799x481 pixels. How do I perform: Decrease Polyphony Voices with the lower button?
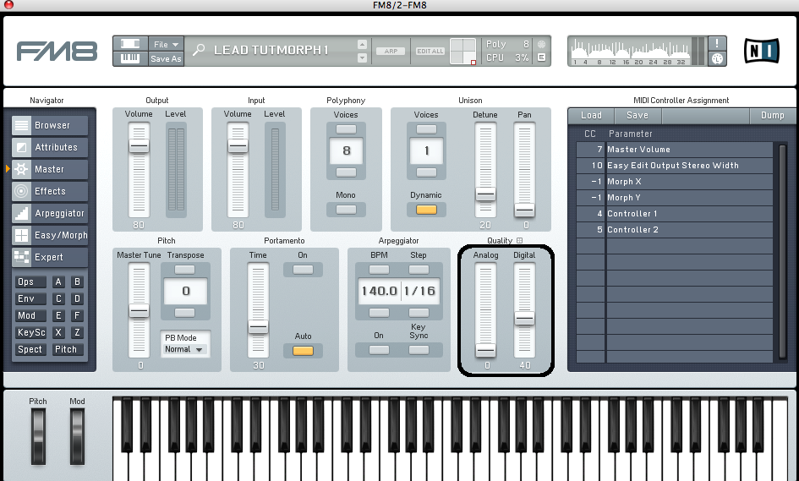point(346,172)
